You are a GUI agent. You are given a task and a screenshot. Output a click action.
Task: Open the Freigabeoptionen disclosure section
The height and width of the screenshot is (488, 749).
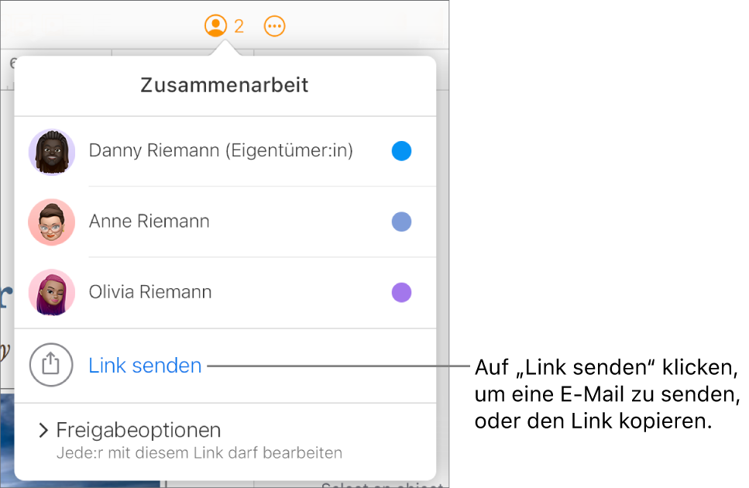click(x=138, y=430)
